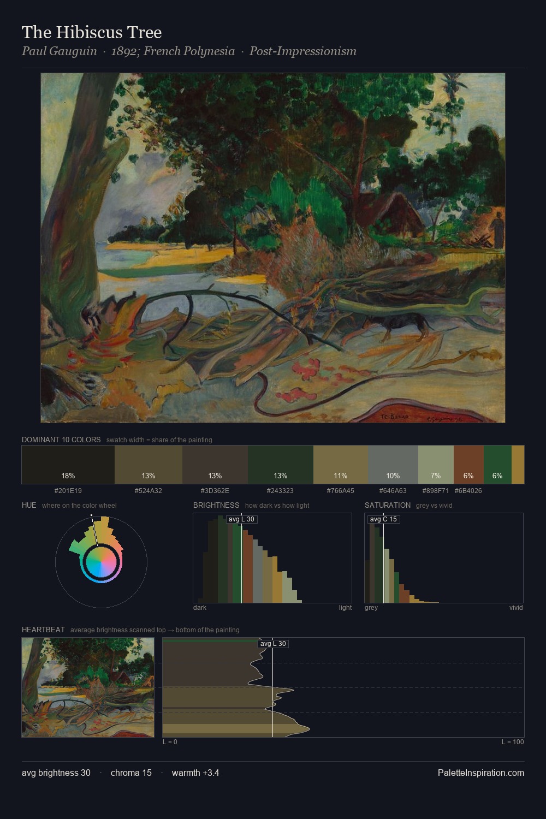This screenshot has width=546, height=819.
Task: Click the small painting thumbnail in Heartbeat
Action: click(x=88, y=687)
